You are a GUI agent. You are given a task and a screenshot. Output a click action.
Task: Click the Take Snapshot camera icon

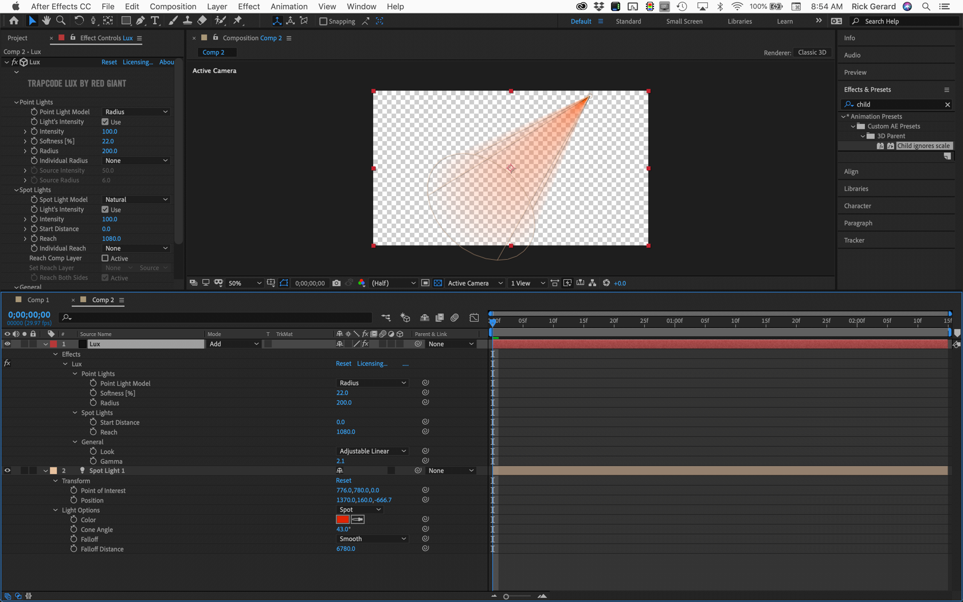tap(336, 283)
